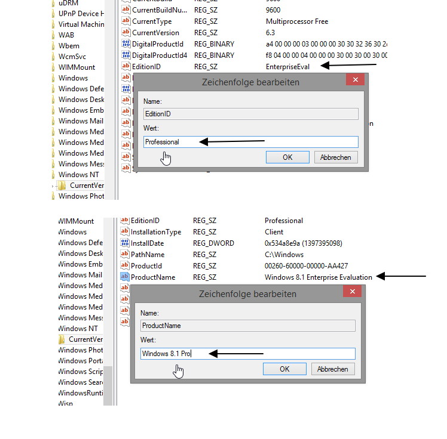
Task: Confirm the EditionID dialog with OK
Action: click(x=287, y=157)
